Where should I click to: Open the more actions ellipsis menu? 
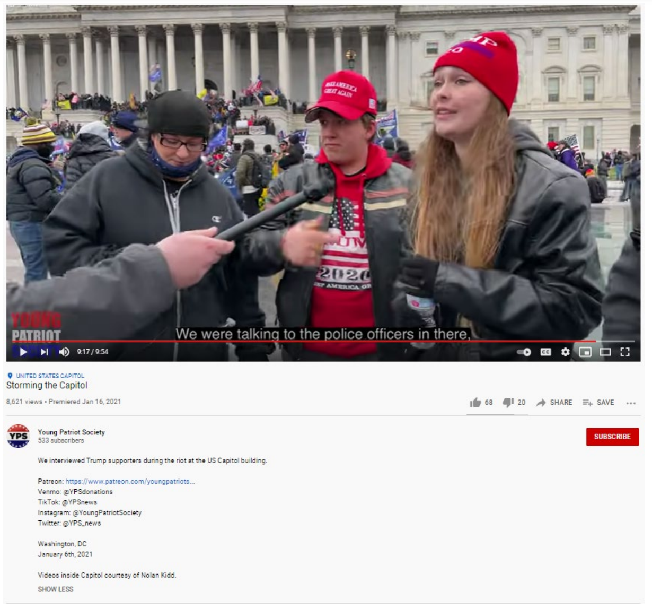631,403
